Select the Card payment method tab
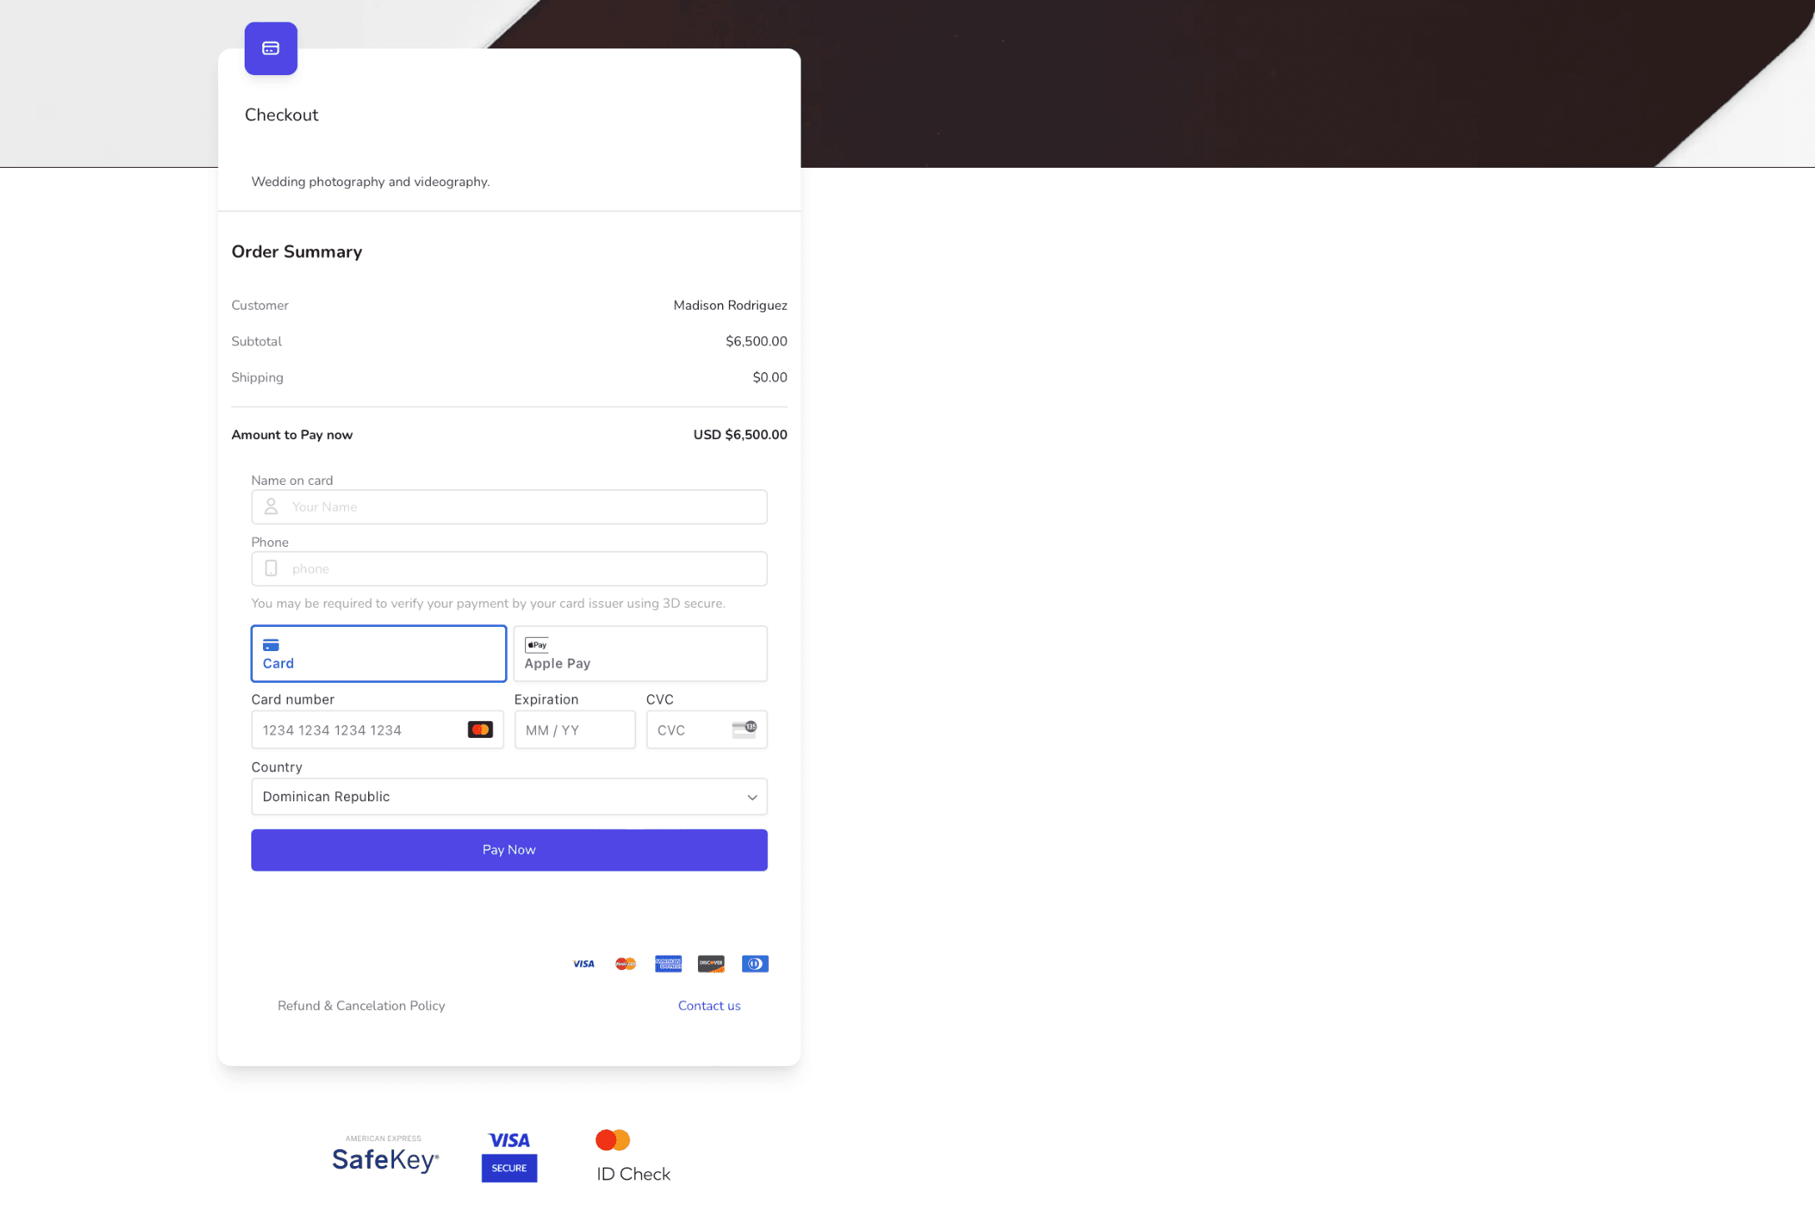Image resolution: width=1815 pixels, height=1222 pixels. click(378, 654)
